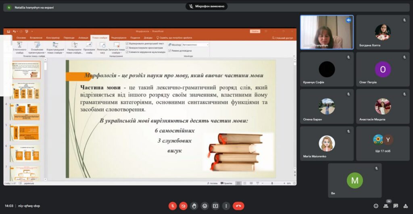Open the meeting chat panel
This screenshot has width=413, height=214.
pos(396,206)
